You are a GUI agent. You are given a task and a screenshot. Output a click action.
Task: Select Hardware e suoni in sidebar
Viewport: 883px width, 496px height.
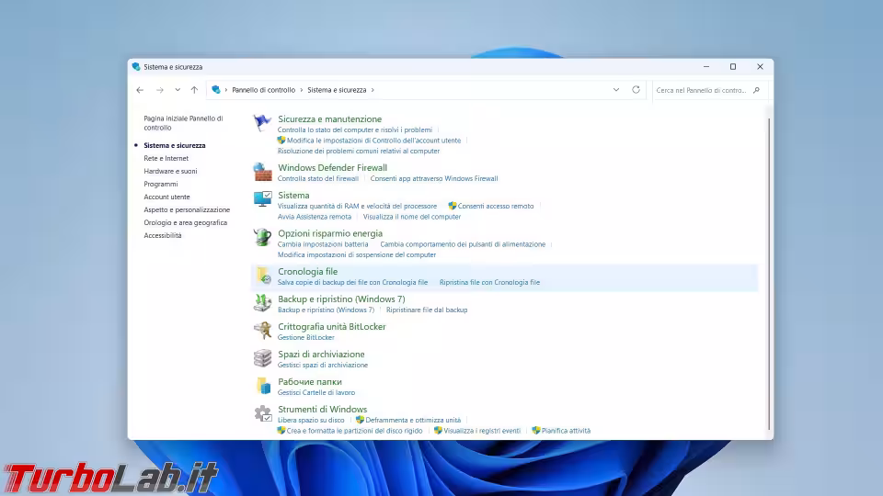coord(170,171)
